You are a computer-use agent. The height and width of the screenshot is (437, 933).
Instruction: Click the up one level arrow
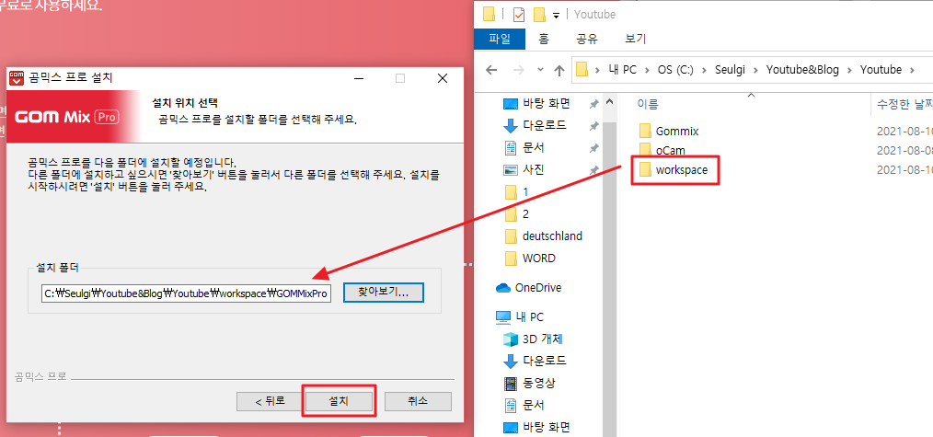pos(559,70)
